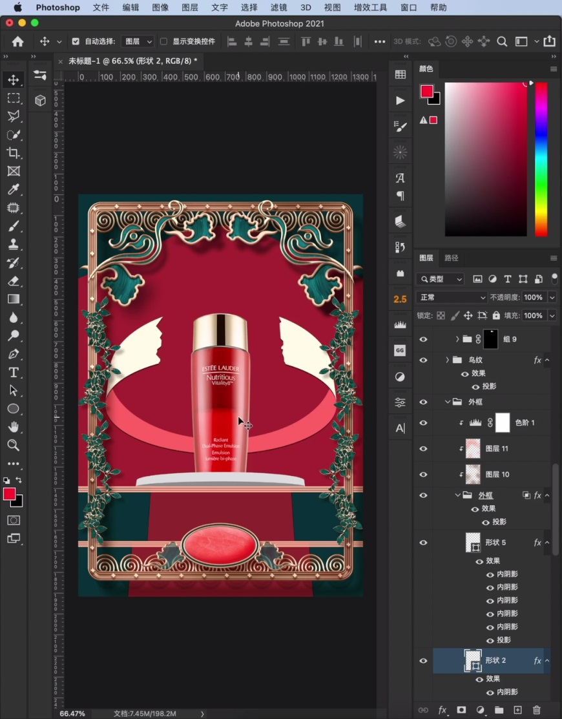
Task: Click the 66.47% zoom level field
Action: [x=72, y=713]
